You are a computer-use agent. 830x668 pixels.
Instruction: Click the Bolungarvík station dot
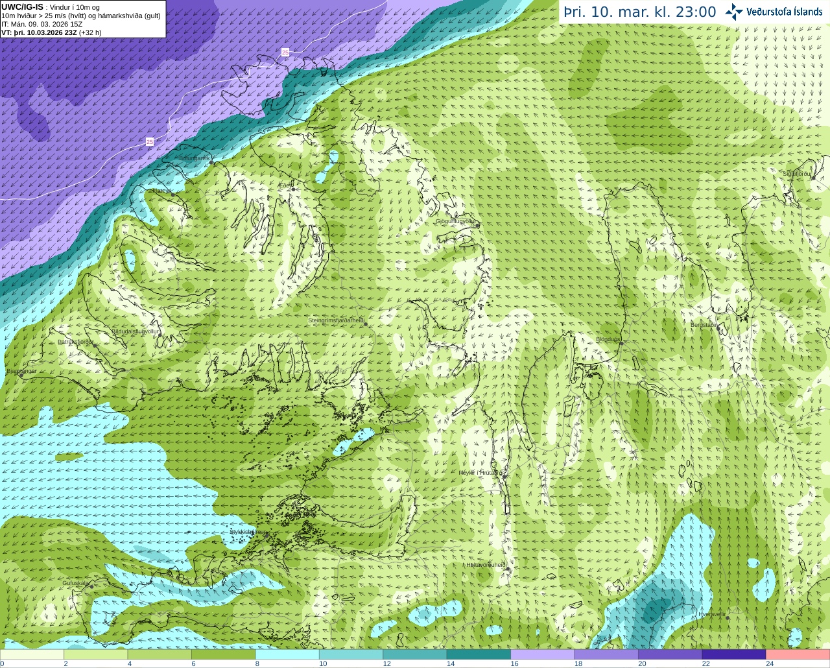click(x=211, y=163)
